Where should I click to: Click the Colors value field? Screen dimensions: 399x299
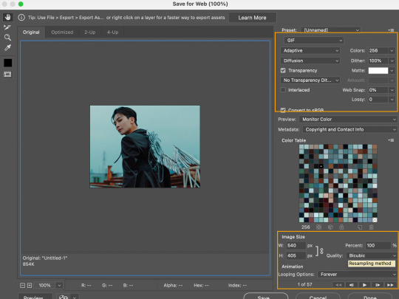(378, 51)
